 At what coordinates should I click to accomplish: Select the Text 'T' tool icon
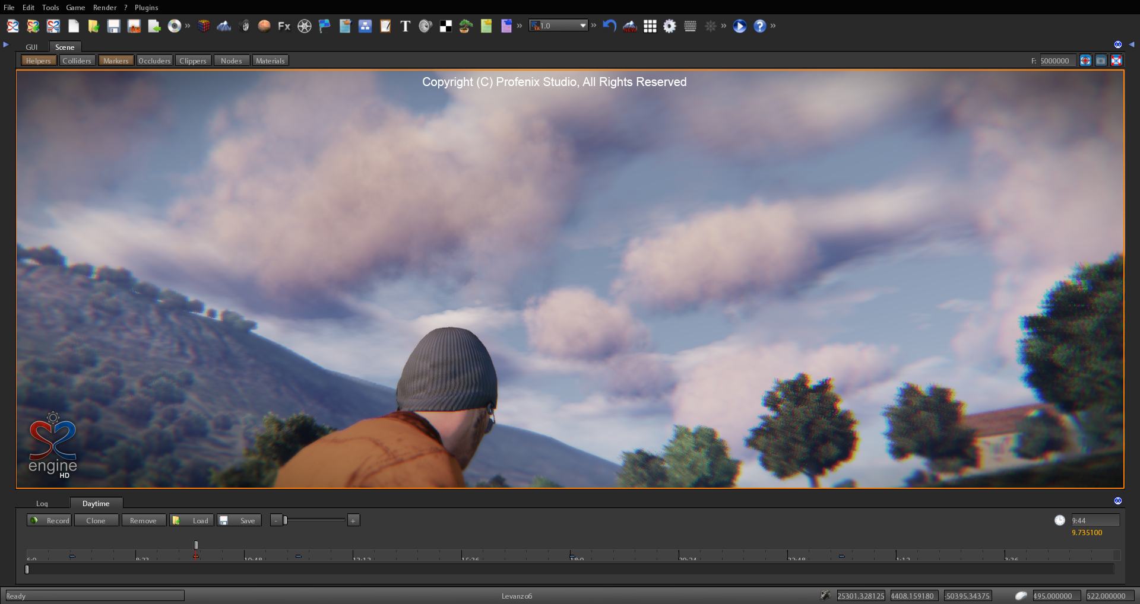(405, 26)
